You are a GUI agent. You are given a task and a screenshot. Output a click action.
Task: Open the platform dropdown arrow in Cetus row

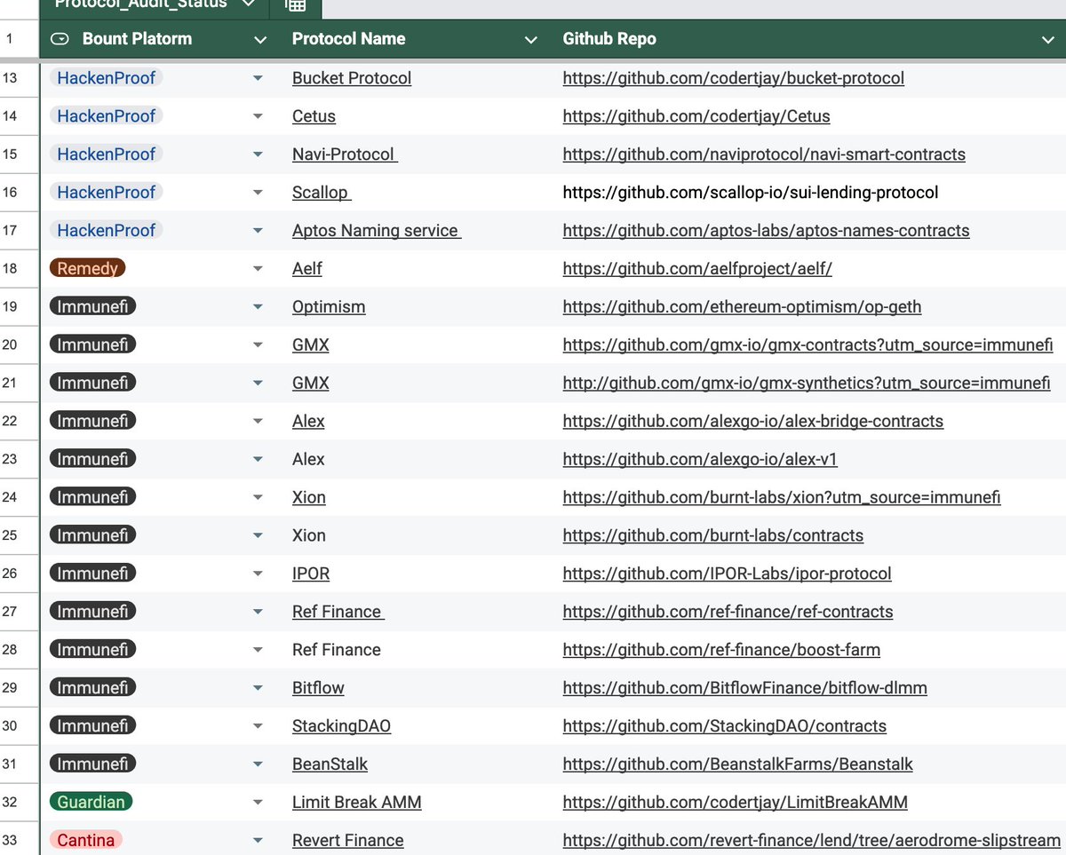click(x=258, y=116)
